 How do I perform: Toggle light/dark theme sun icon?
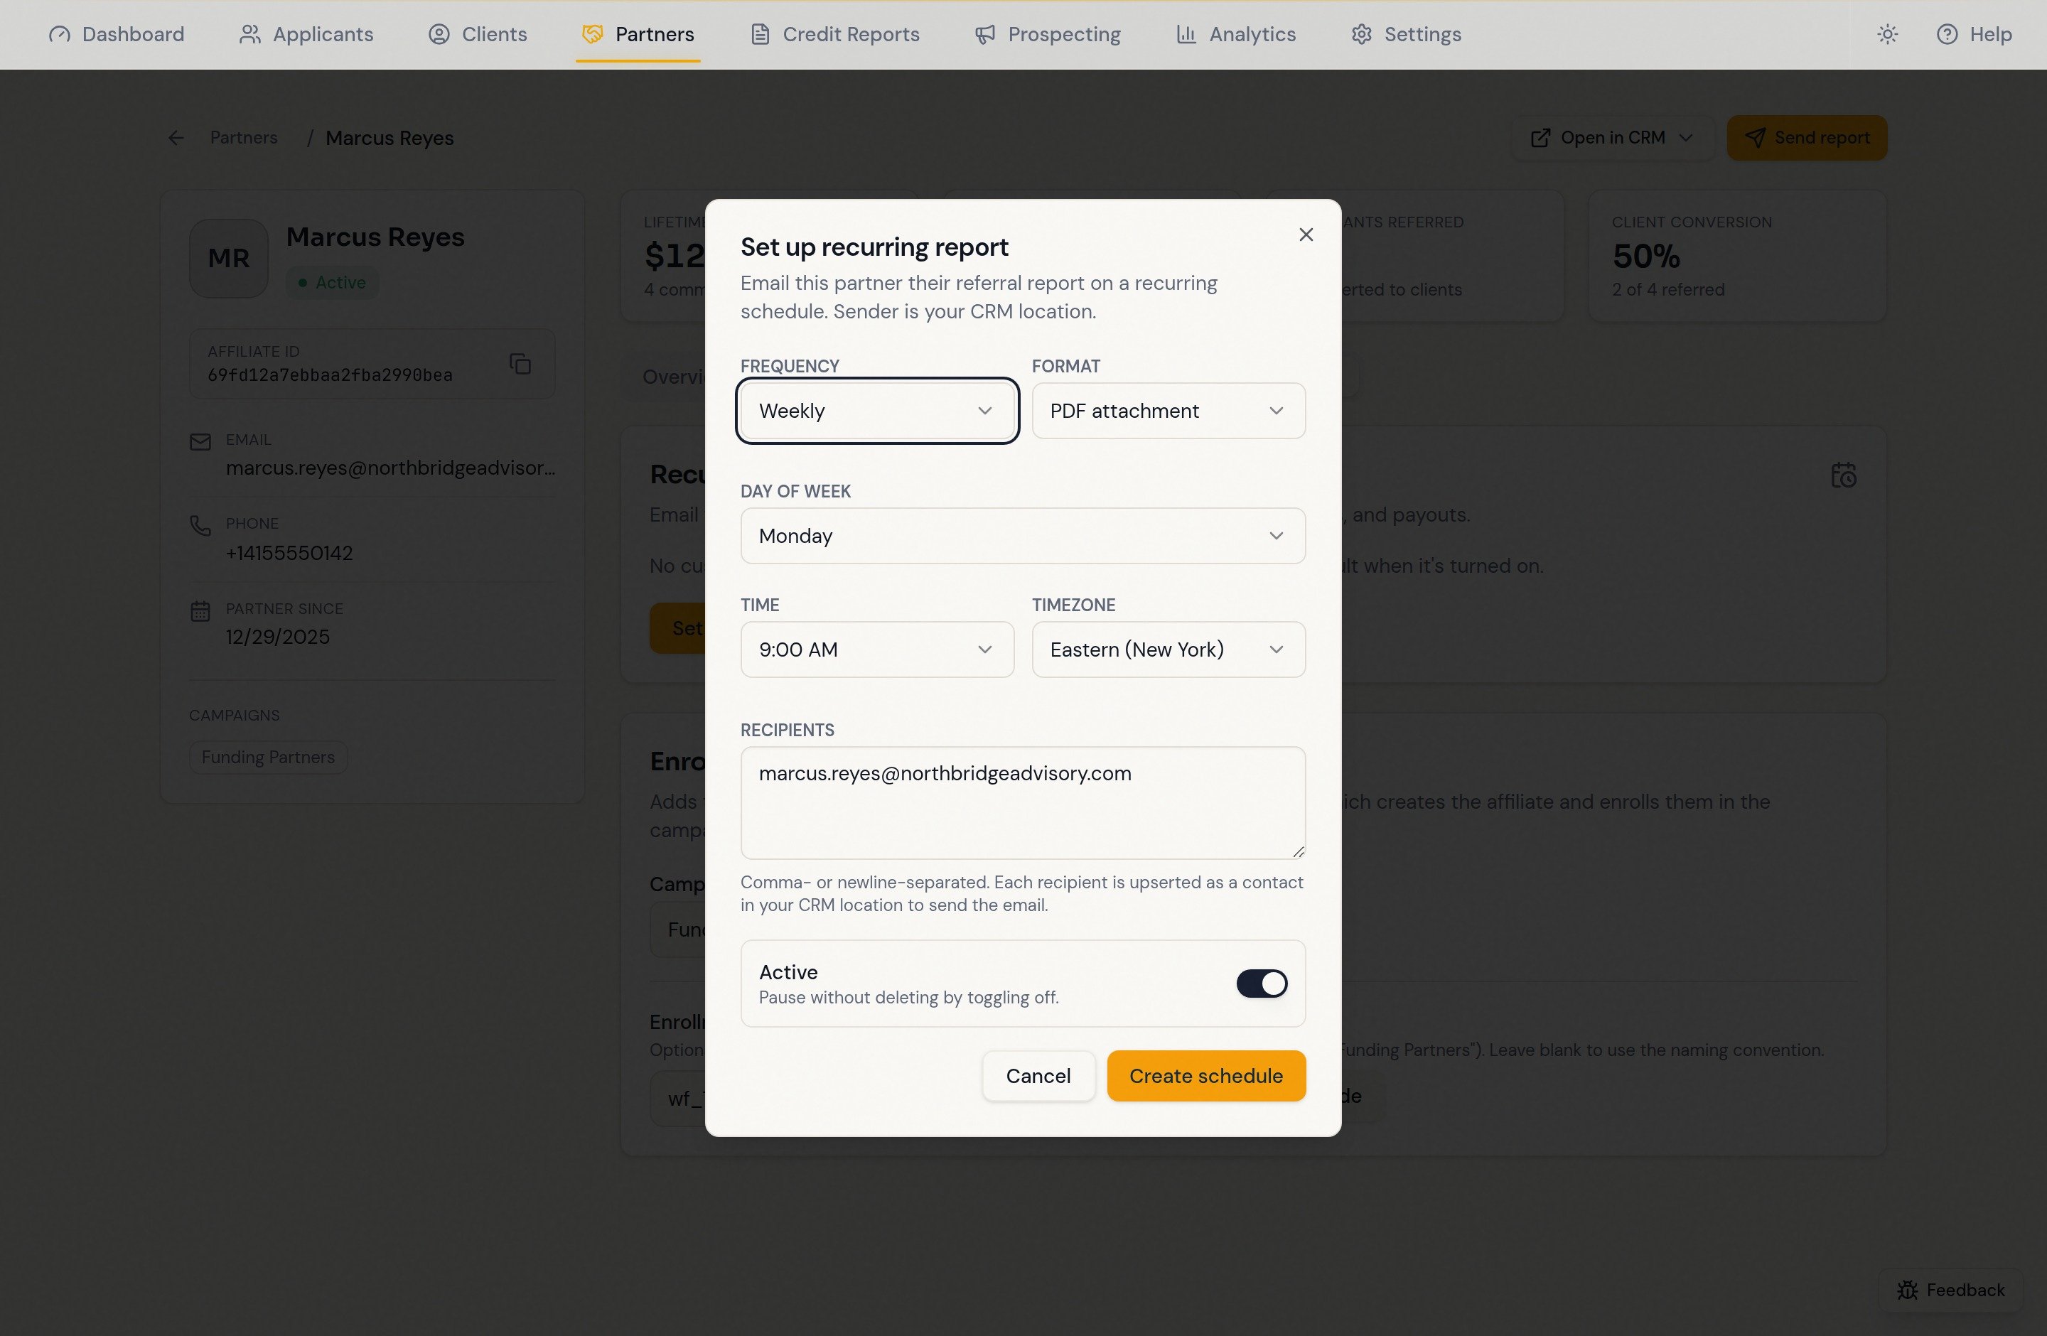1887,34
